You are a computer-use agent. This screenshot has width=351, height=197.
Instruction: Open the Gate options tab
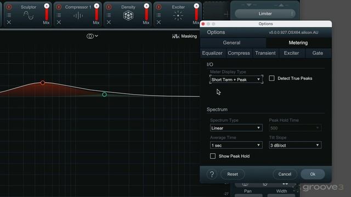point(318,53)
